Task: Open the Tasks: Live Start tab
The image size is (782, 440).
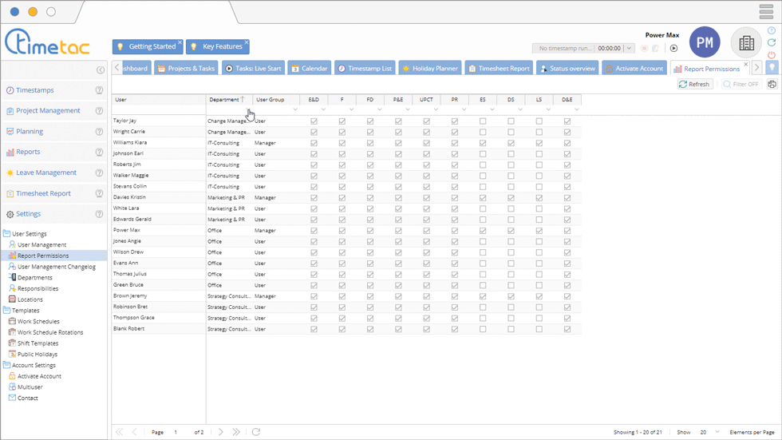Action: click(254, 69)
